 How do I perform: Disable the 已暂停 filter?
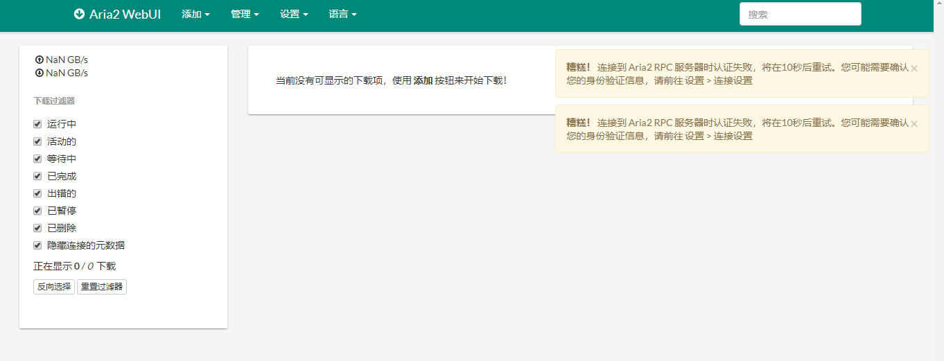[x=37, y=211]
